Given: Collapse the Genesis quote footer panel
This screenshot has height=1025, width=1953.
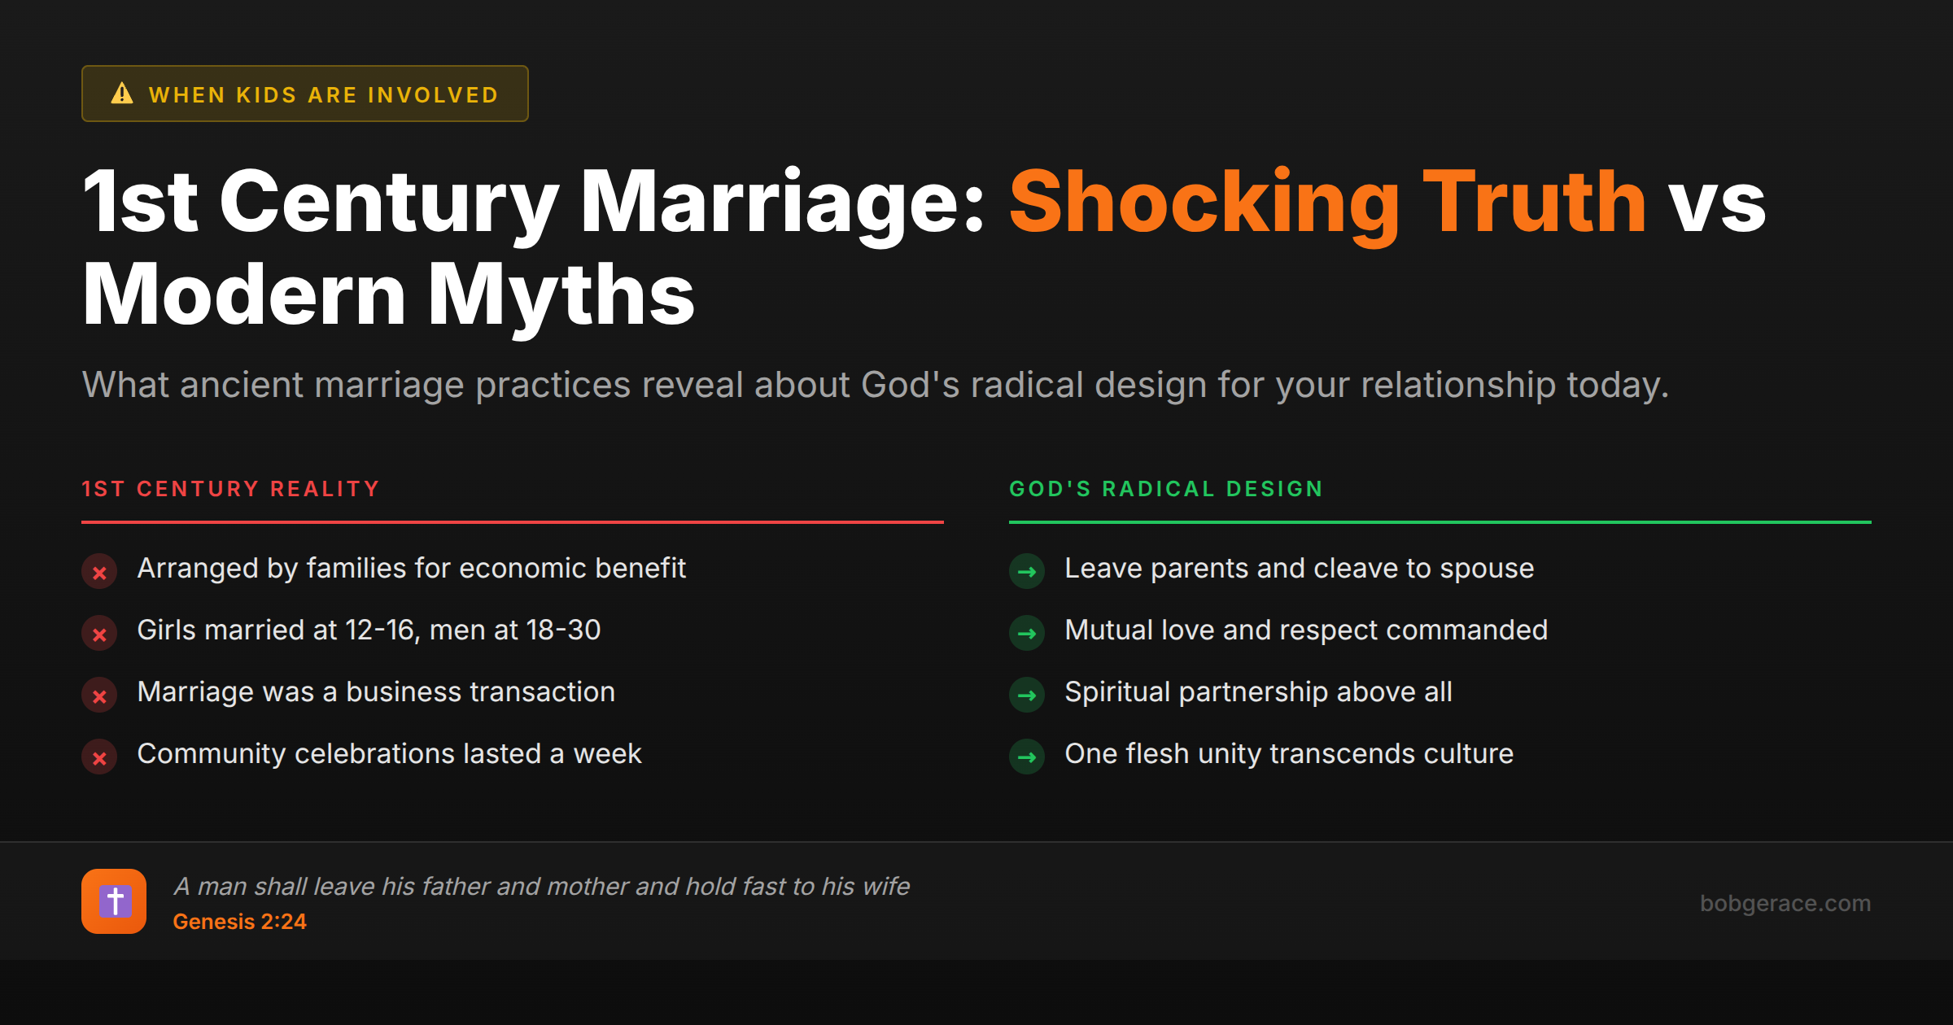Looking at the screenshot, I should (976, 901).
